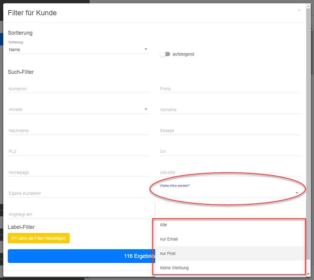314x280 pixels.
Task: Select the Homepage text field
Action: click(79, 172)
